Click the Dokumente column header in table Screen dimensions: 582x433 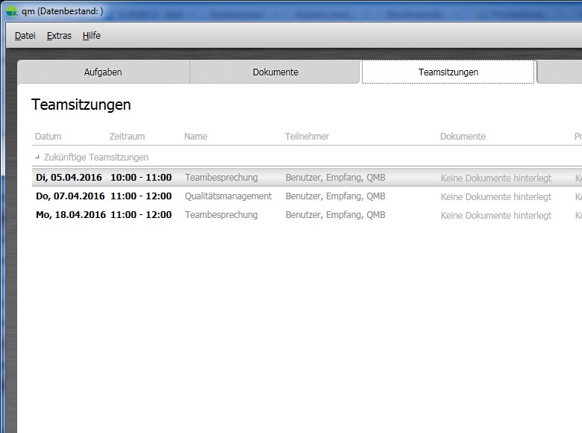click(463, 137)
